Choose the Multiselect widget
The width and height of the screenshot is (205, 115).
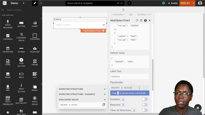[x=21, y=101]
